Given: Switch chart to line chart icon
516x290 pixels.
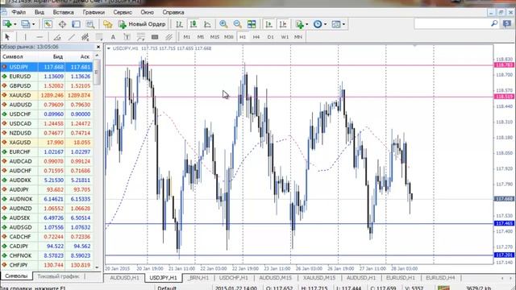Looking at the screenshot, I should pos(207,24).
